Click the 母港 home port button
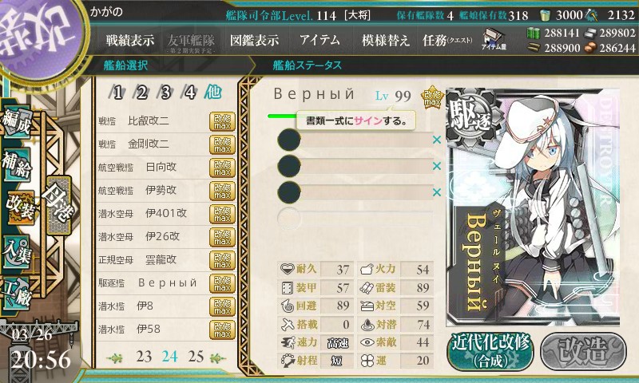This screenshot has width=639, height=383. pyautogui.click(x=58, y=206)
